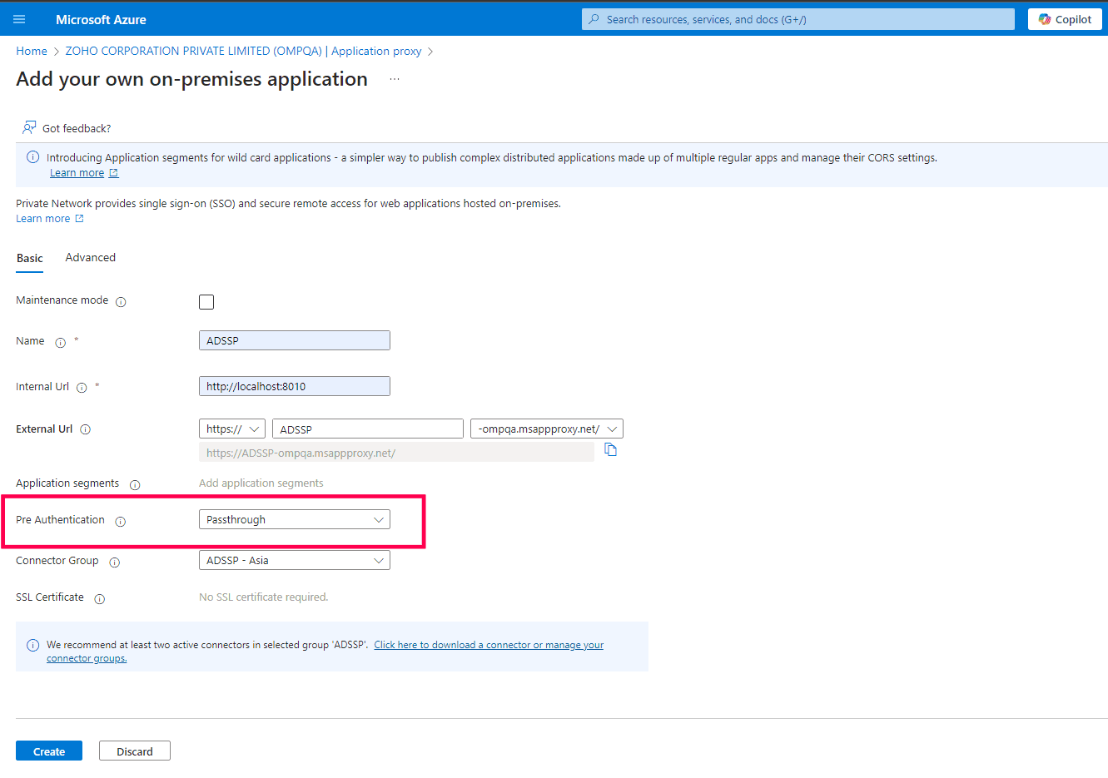Image resolution: width=1108 pixels, height=778 pixels.
Task: Click the Internal Url info icon
Action: [x=82, y=388]
